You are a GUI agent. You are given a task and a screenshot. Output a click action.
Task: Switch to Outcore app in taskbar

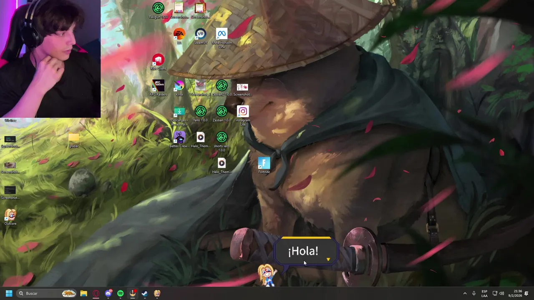[x=157, y=293]
